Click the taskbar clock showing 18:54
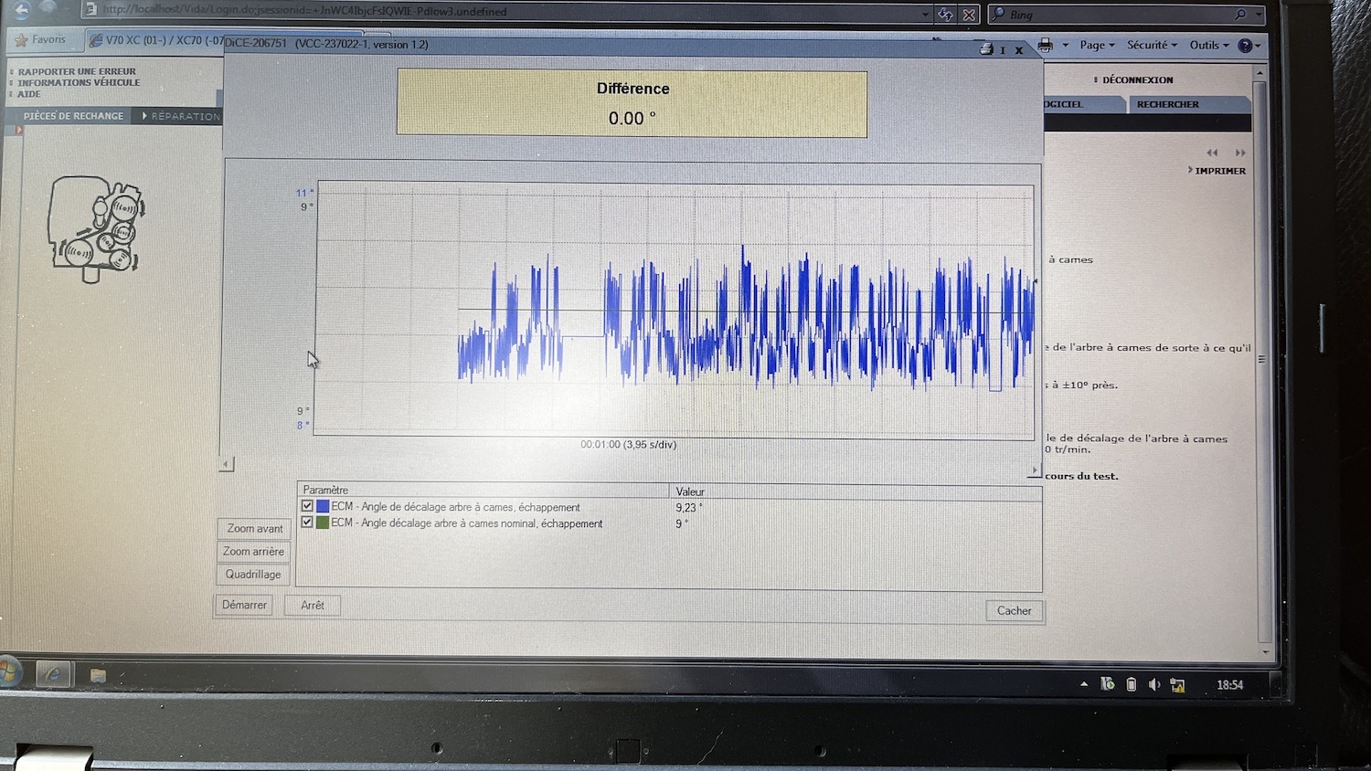 pyautogui.click(x=1229, y=684)
